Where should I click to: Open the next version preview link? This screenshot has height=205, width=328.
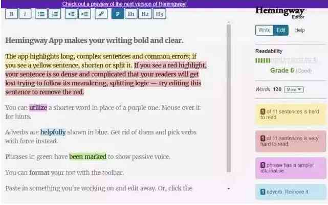coord(124,4)
